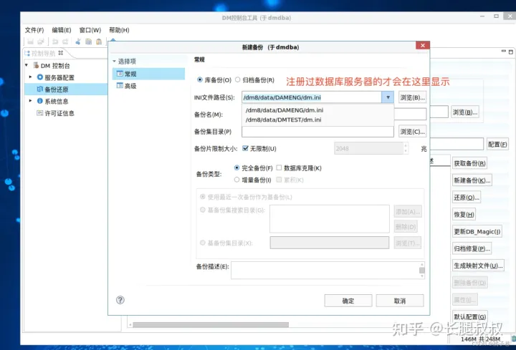Choose /dm8/data/DAMENG/dm.ini from list
This screenshot has width=516, height=350.
(285, 110)
